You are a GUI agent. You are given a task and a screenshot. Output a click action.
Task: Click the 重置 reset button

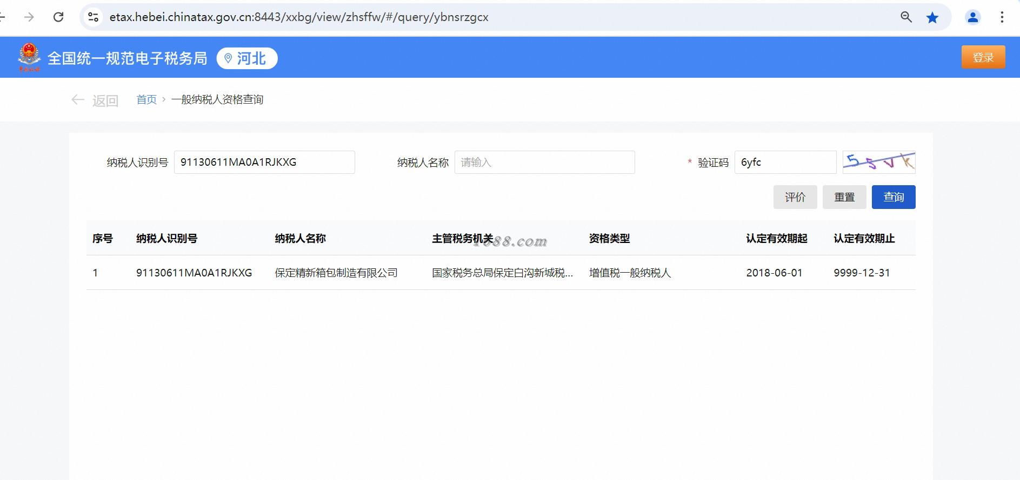pos(844,197)
